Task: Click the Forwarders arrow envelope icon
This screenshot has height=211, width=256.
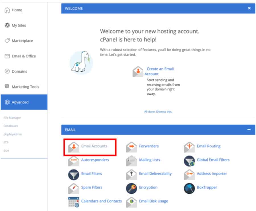Action: coord(131,147)
